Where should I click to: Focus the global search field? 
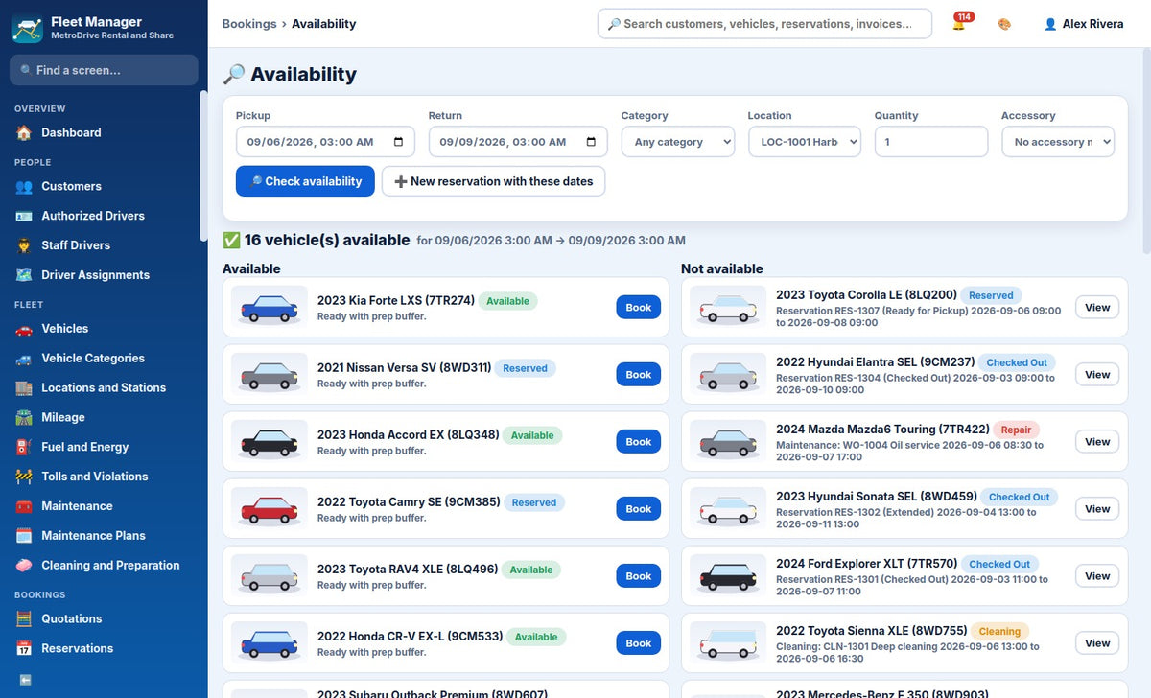(764, 24)
